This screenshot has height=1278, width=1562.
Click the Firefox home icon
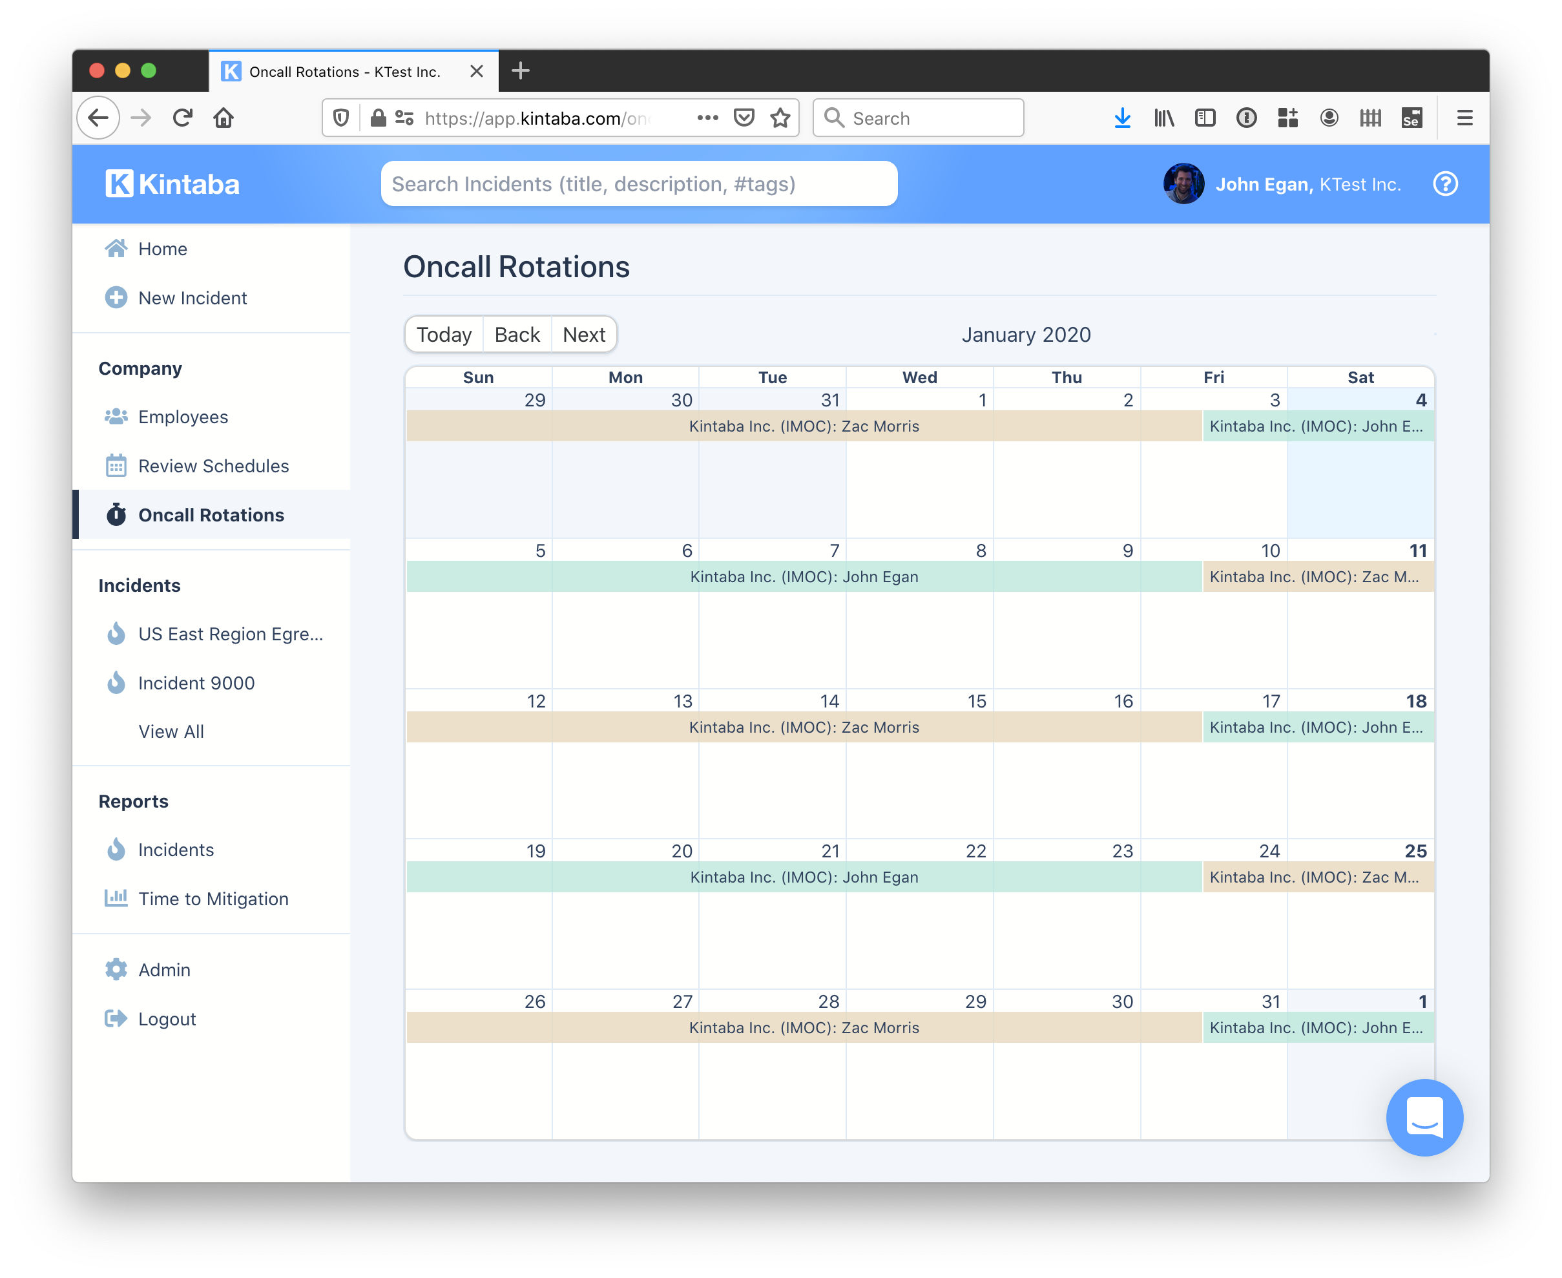click(x=224, y=118)
